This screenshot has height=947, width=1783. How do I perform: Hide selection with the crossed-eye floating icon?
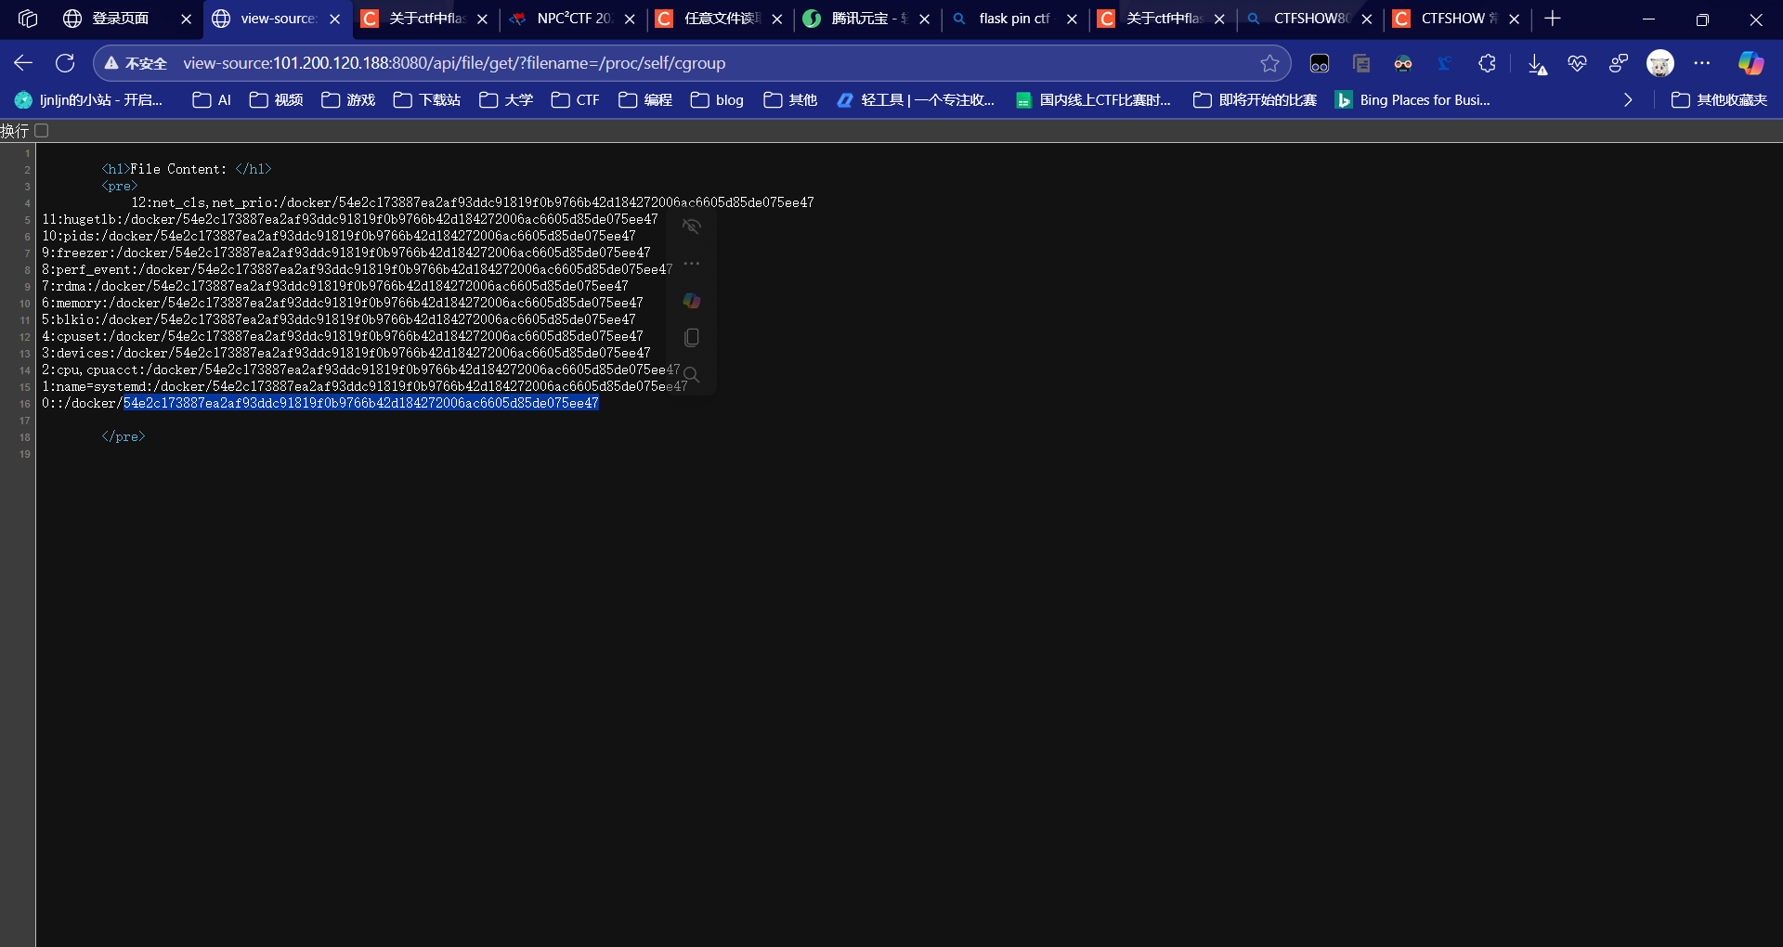click(692, 226)
